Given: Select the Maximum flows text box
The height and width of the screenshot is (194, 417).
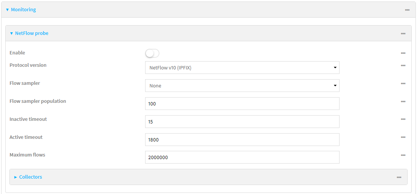Looking at the screenshot, I should point(242,157).
